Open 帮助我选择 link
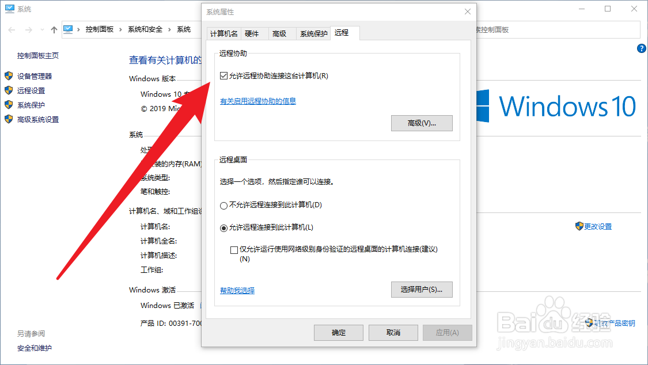Viewport: 648px width, 365px height. click(237, 291)
